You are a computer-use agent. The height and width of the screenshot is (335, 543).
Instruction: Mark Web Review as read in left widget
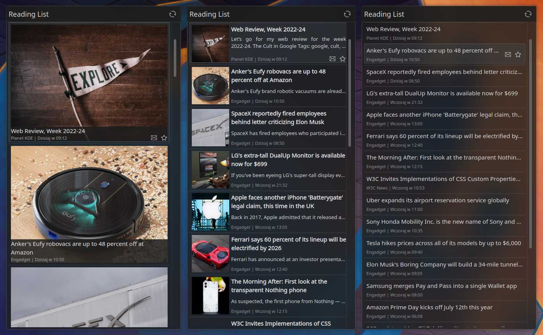coord(154,138)
